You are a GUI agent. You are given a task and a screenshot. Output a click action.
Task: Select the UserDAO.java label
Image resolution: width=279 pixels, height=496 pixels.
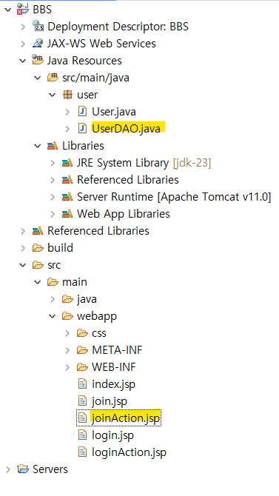pos(126,128)
